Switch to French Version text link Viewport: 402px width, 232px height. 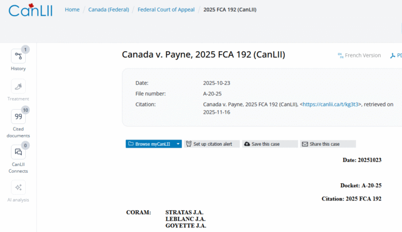(x=363, y=55)
